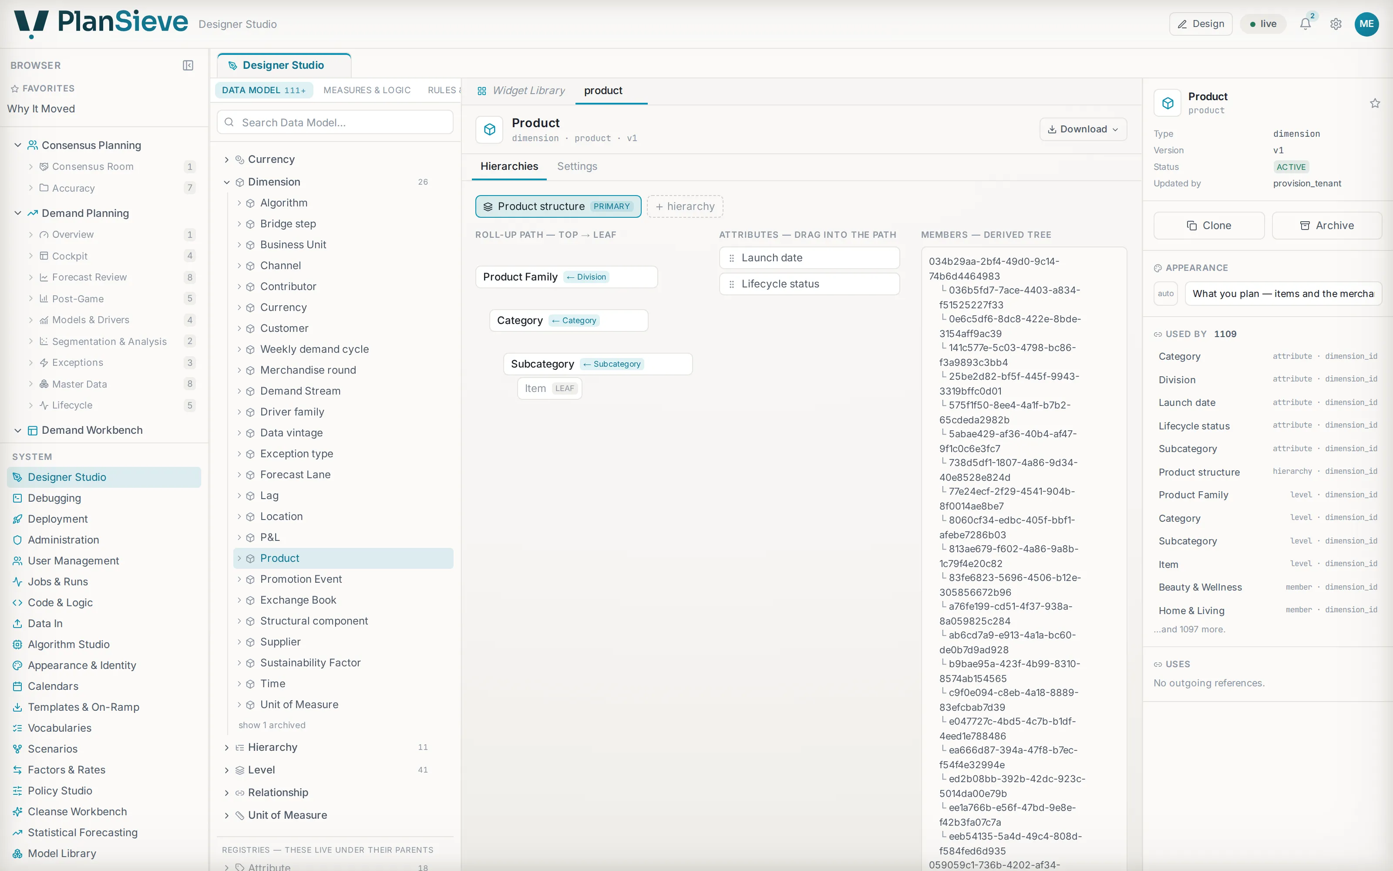Switch to the Settings tab
Screen dimensions: 1393x871
(577, 166)
